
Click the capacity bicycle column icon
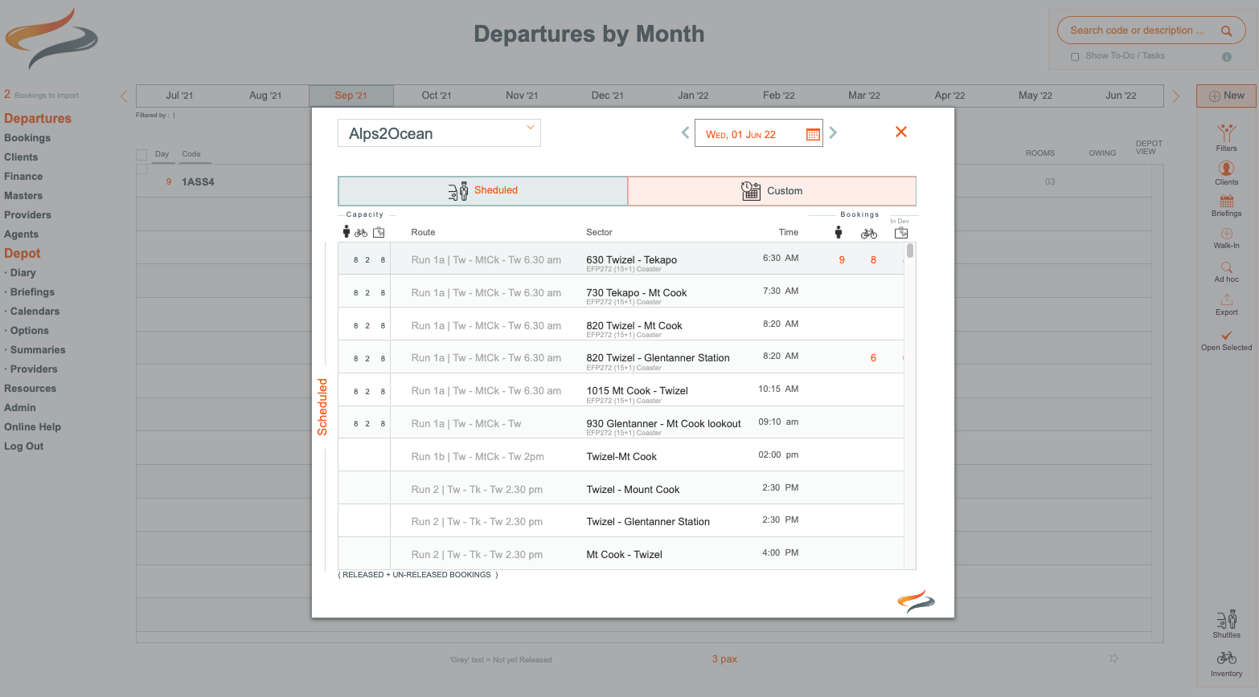361,233
